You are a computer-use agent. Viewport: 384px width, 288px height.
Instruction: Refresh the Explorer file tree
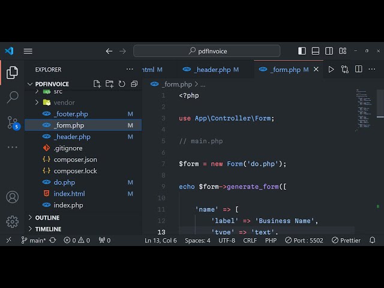pos(122,84)
